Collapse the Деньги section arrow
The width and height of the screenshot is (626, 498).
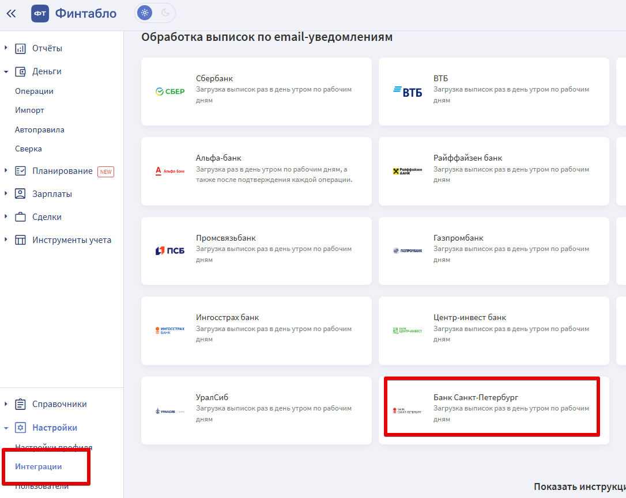tap(6, 72)
